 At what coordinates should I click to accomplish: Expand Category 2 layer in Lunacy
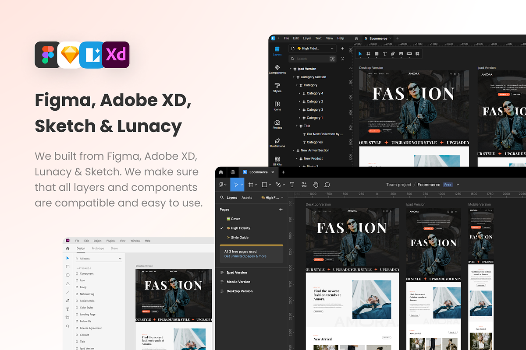pos(300,101)
